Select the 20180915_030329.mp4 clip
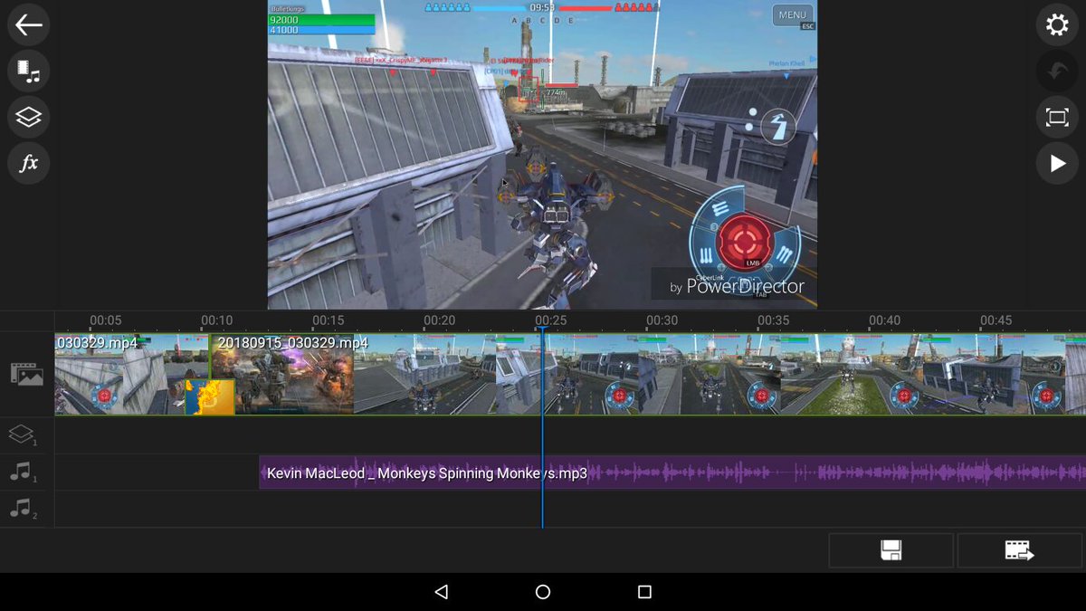 tap(648, 375)
